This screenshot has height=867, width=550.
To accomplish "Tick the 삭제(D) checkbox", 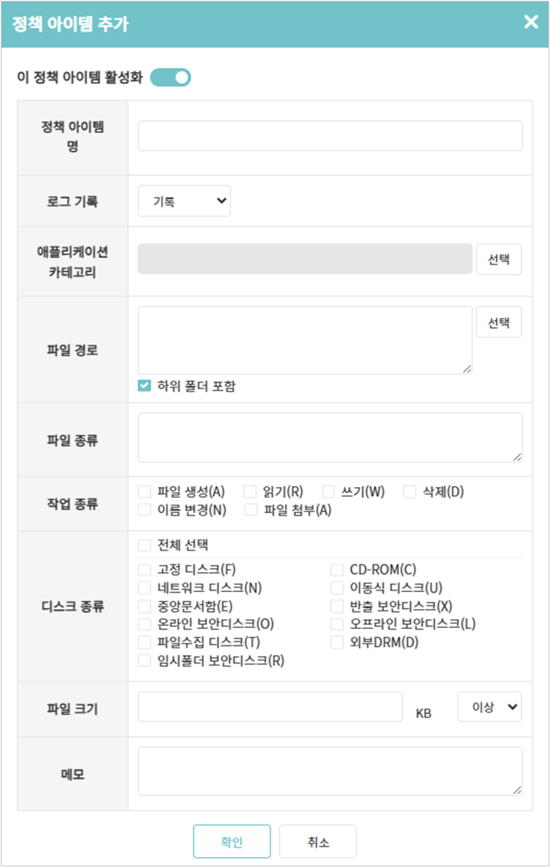I will [409, 491].
